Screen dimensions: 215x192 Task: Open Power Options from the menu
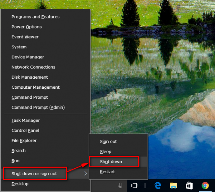pyautogui.click(x=45, y=27)
